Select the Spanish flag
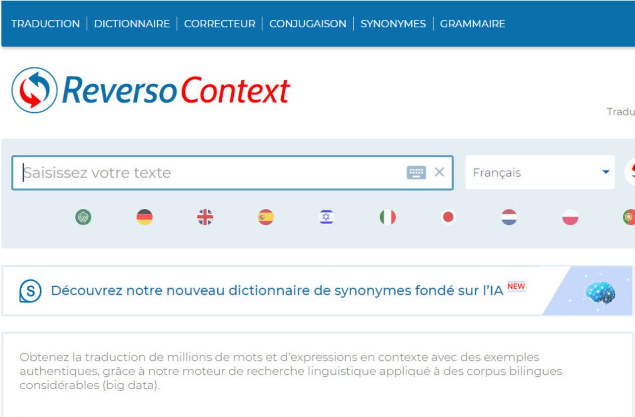This screenshot has height=417, width=635. coord(266,217)
